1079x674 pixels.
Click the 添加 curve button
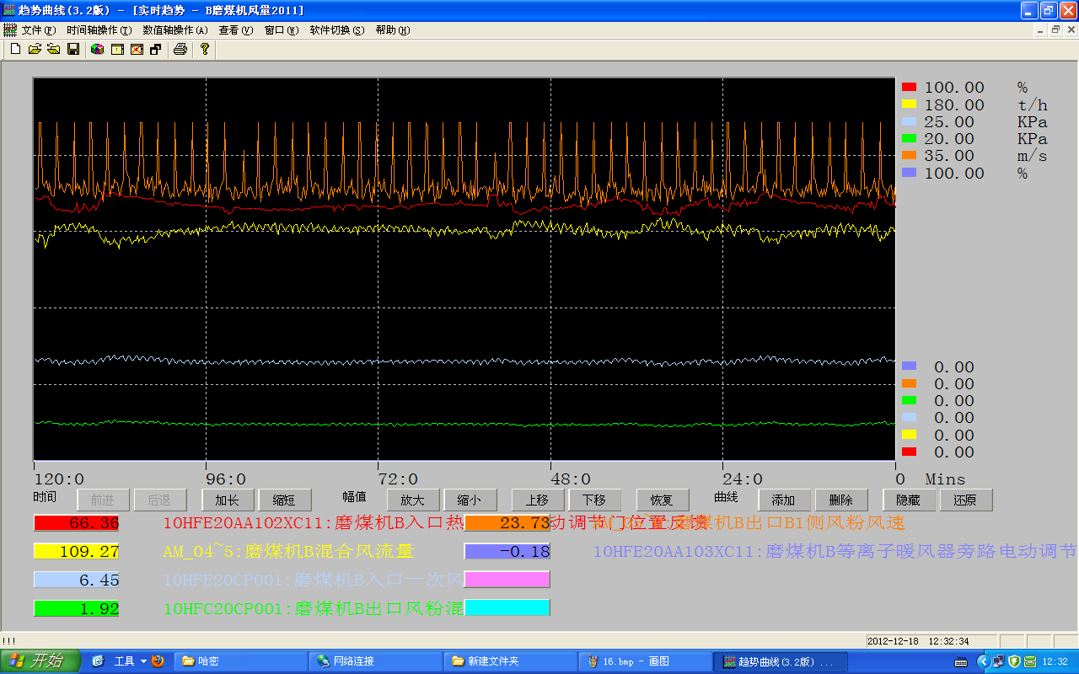(784, 500)
